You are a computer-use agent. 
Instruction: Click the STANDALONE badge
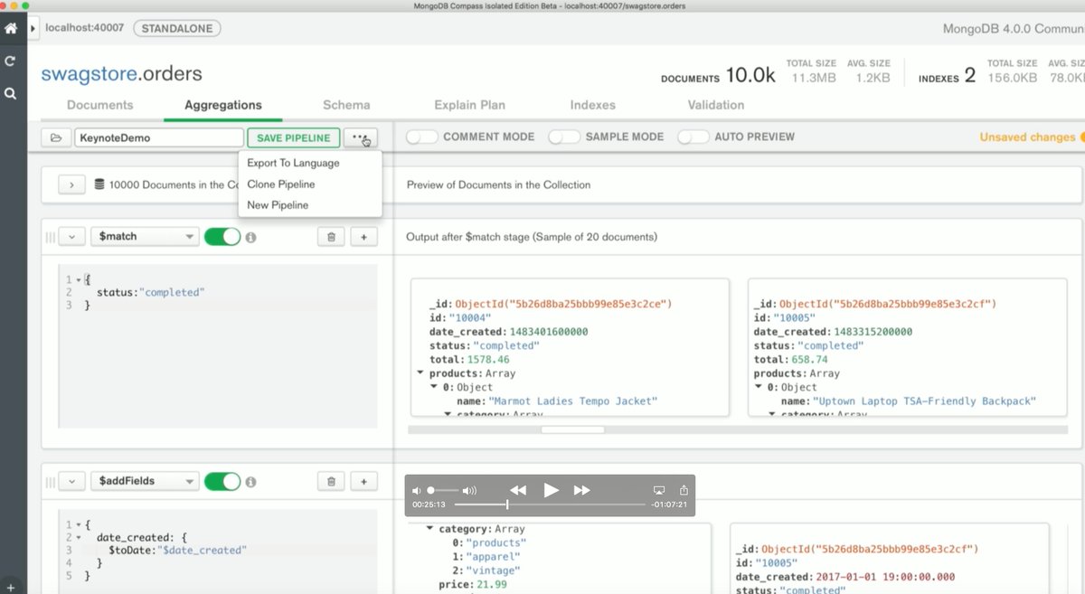177,29
